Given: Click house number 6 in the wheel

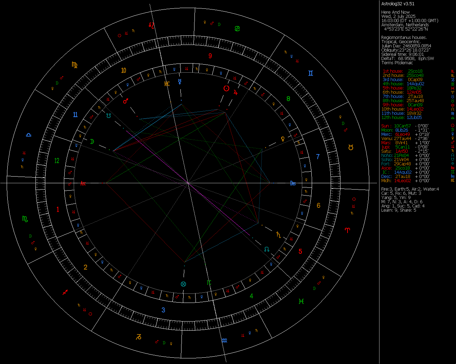Looking at the screenshot, I should [318, 206].
